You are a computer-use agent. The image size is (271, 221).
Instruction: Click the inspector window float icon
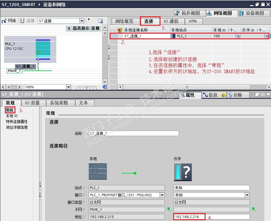[x=257, y=94]
